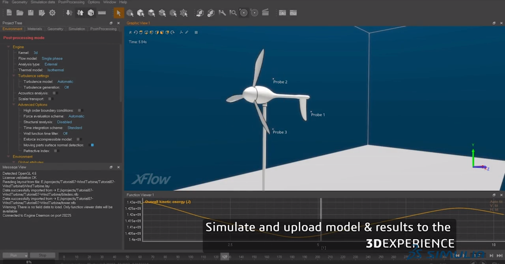
Task: Open the Simulation data menu
Action: pyautogui.click(x=43, y=2)
